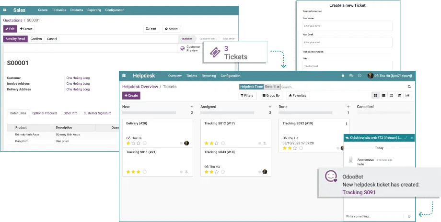Open activity clock on Tracking S043 card
This screenshot has width=441, height=222.
point(223,172)
